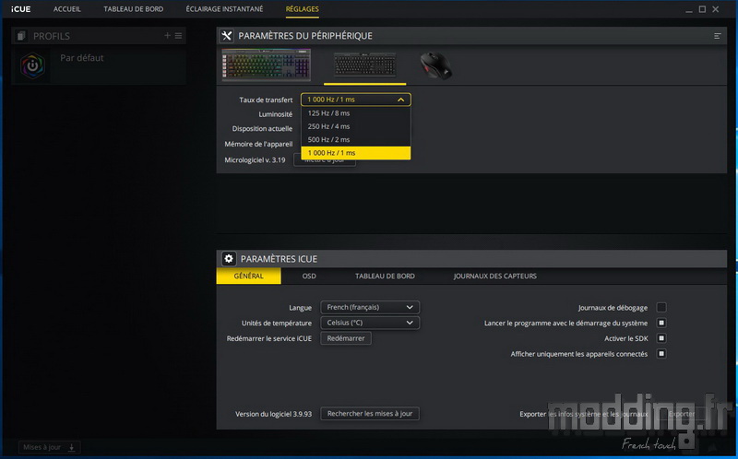Open the Unités de température dropdown
Image resolution: width=738 pixels, height=459 pixels.
[x=370, y=323]
